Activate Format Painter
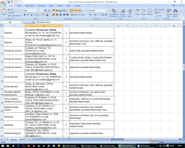 (14, 16)
